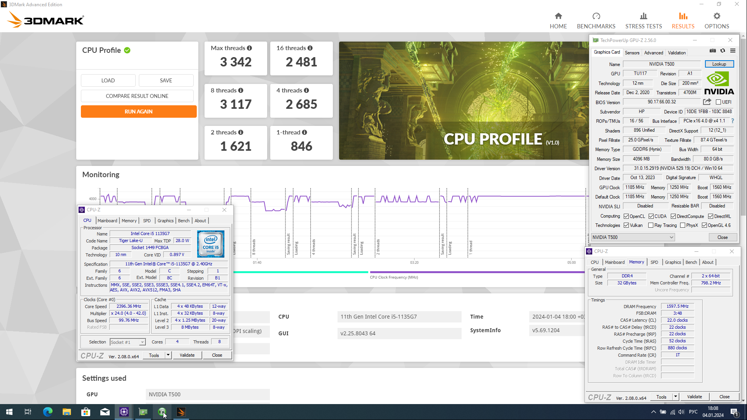This screenshot has width=747, height=420.
Task: Switch to CPU-Z via taskbar icon
Action: pyautogui.click(x=124, y=412)
